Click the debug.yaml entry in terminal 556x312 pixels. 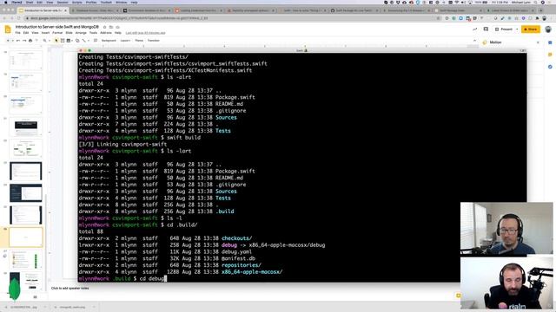coord(236,252)
